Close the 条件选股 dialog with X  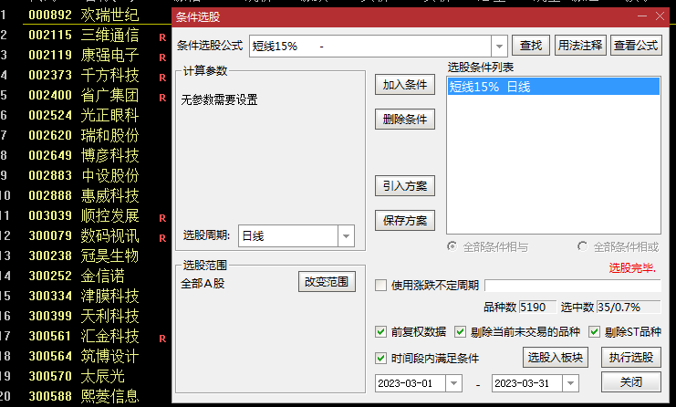click(x=660, y=16)
